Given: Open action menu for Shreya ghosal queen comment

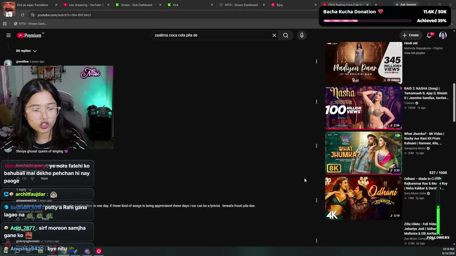Looking at the screenshot, I should click(316, 146).
